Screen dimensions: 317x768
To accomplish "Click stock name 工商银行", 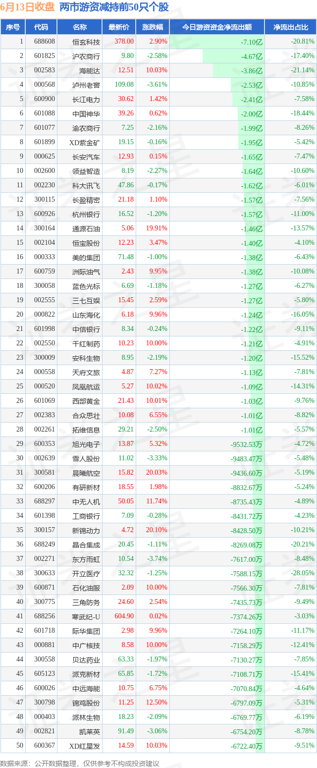I will click(x=86, y=516).
